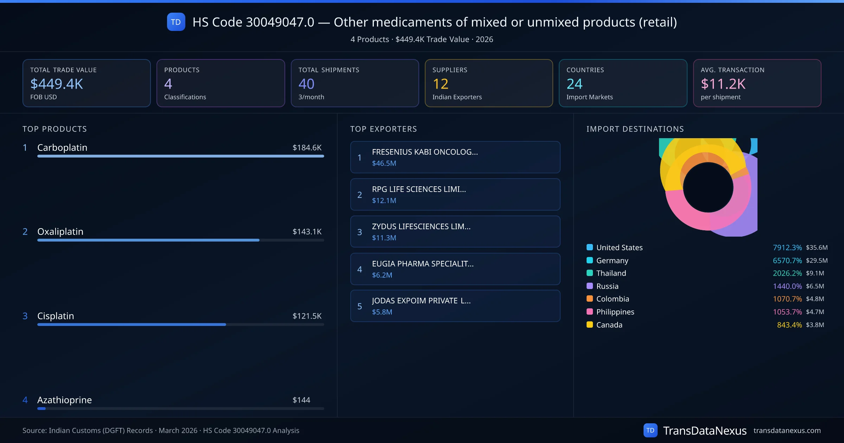
Task: Click the Thailand legend color square
Action: pyautogui.click(x=590, y=273)
